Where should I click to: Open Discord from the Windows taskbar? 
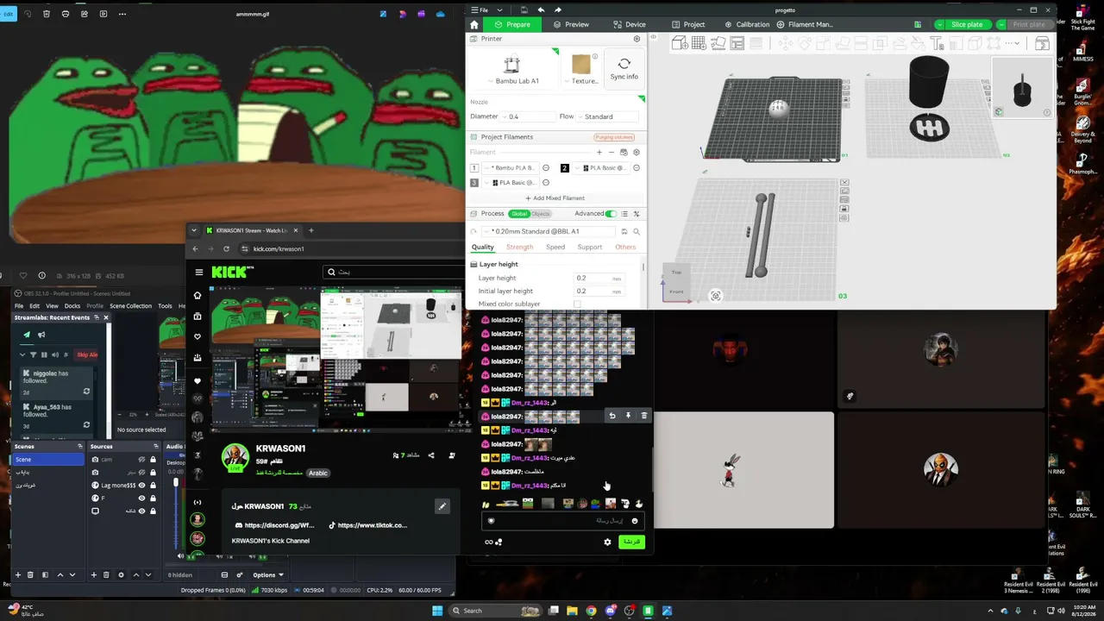[611, 611]
